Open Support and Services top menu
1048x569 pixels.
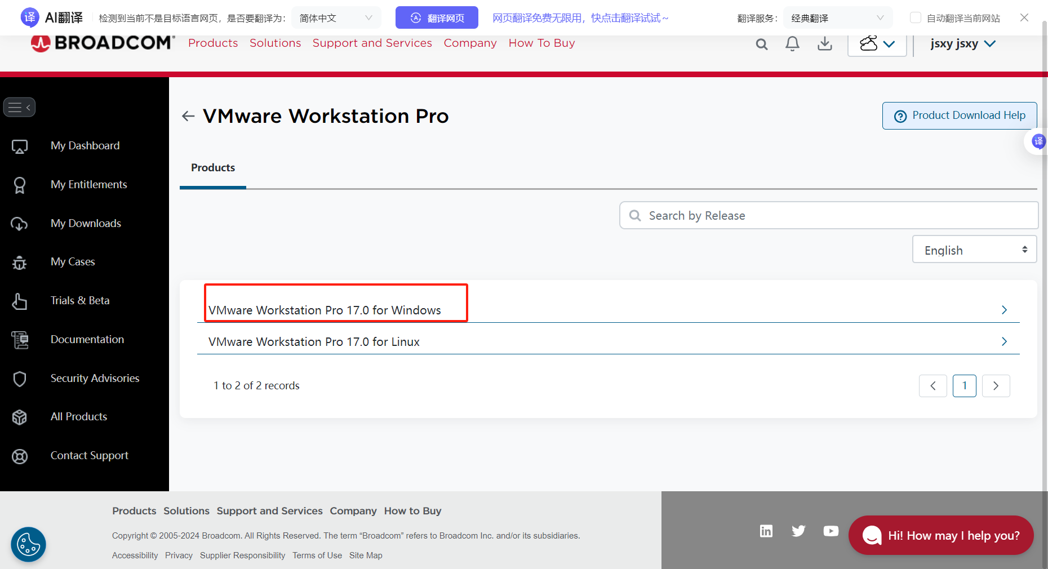click(x=372, y=43)
